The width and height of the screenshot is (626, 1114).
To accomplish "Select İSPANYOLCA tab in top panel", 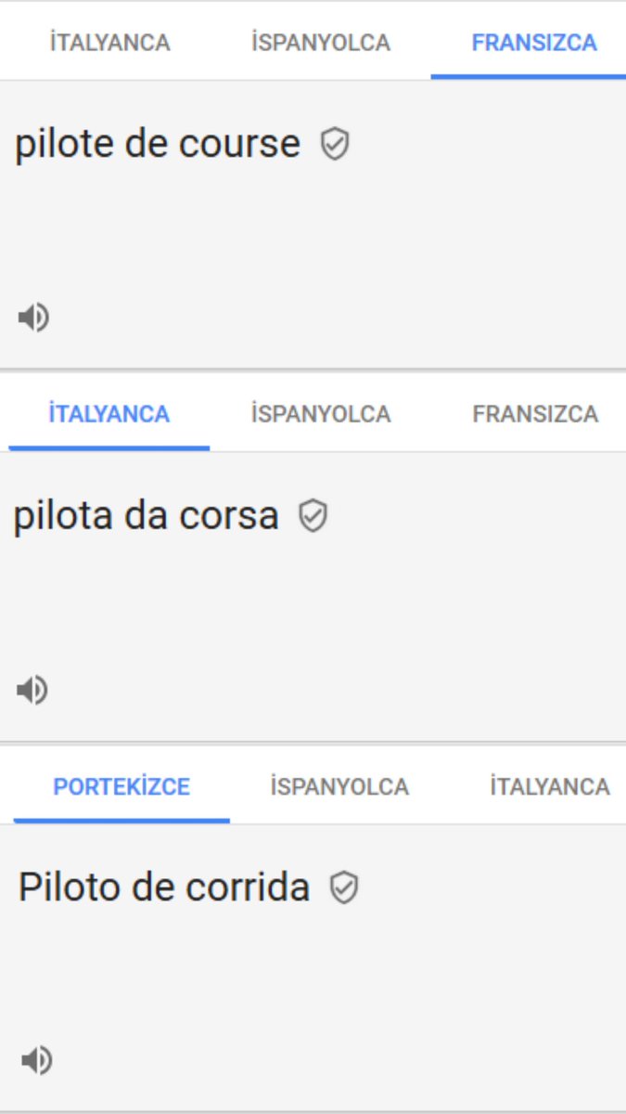I will coord(321,43).
